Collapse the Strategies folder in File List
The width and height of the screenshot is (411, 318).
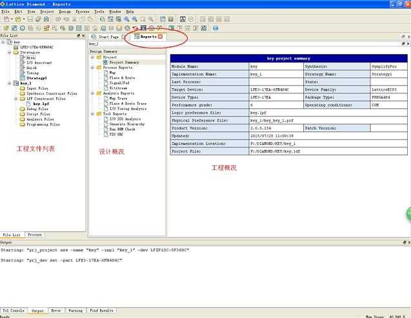[x=10, y=52]
